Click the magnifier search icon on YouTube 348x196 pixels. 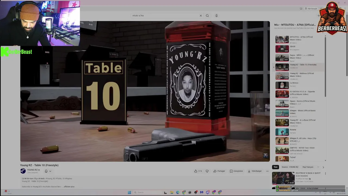tap(207, 16)
